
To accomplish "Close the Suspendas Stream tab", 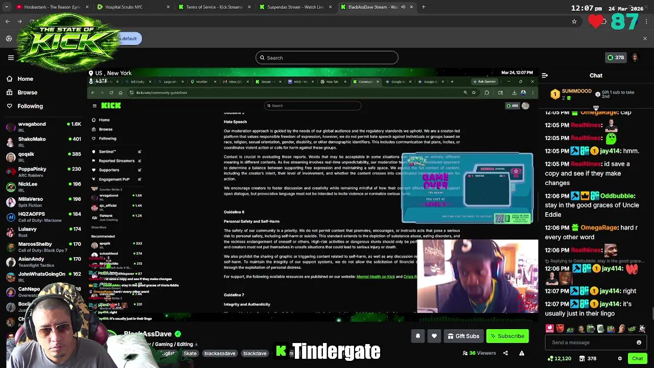I will click(x=330, y=7).
